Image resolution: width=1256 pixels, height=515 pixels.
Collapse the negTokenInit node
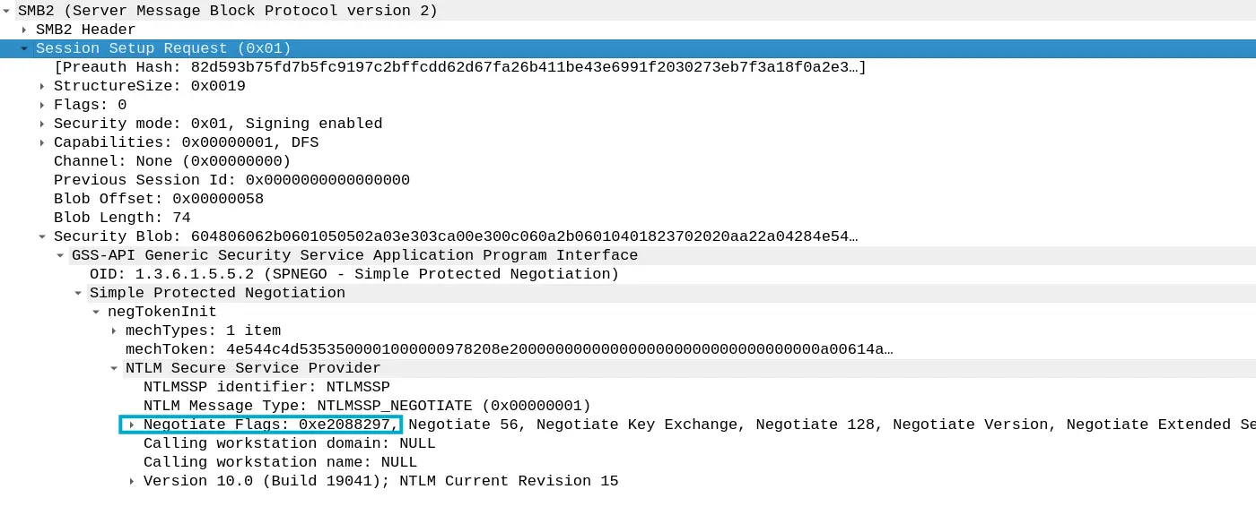click(96, 312)
